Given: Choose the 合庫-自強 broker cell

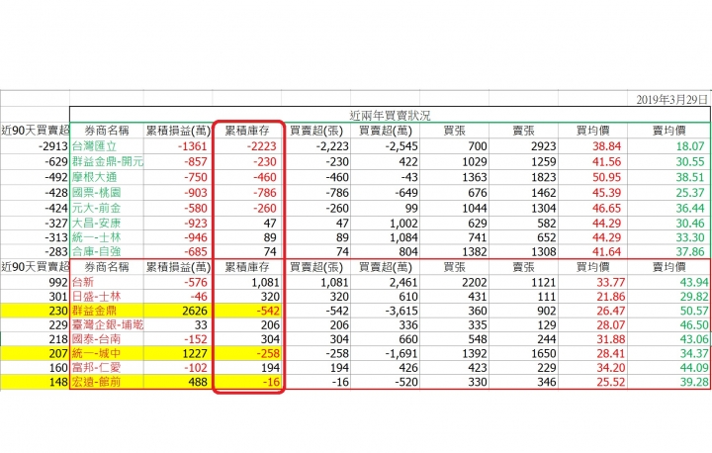Looking at the screenshot, I should [x=96, y=251].
